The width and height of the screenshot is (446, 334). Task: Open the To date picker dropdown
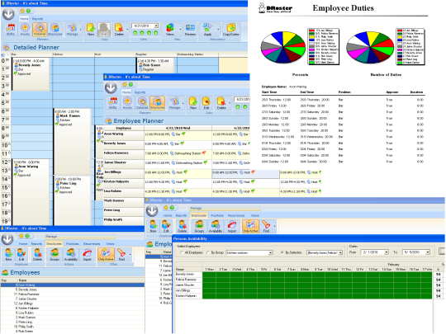[428, 252]
